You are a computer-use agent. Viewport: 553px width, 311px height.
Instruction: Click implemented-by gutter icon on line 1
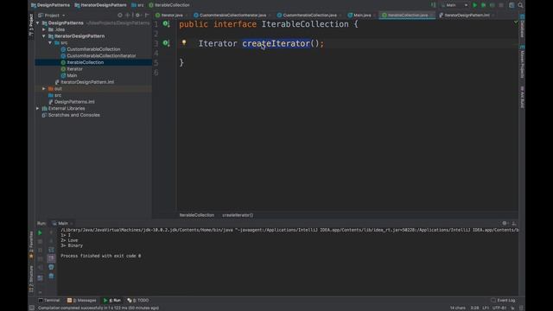tap(166, 23)
